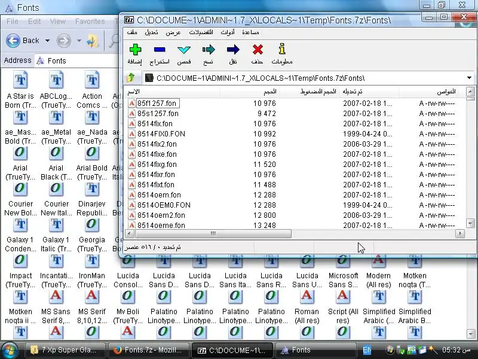Click the Fonts window scroll-down arrow
The width and height of the screenshot is (478, 359).
coord(470,333)
